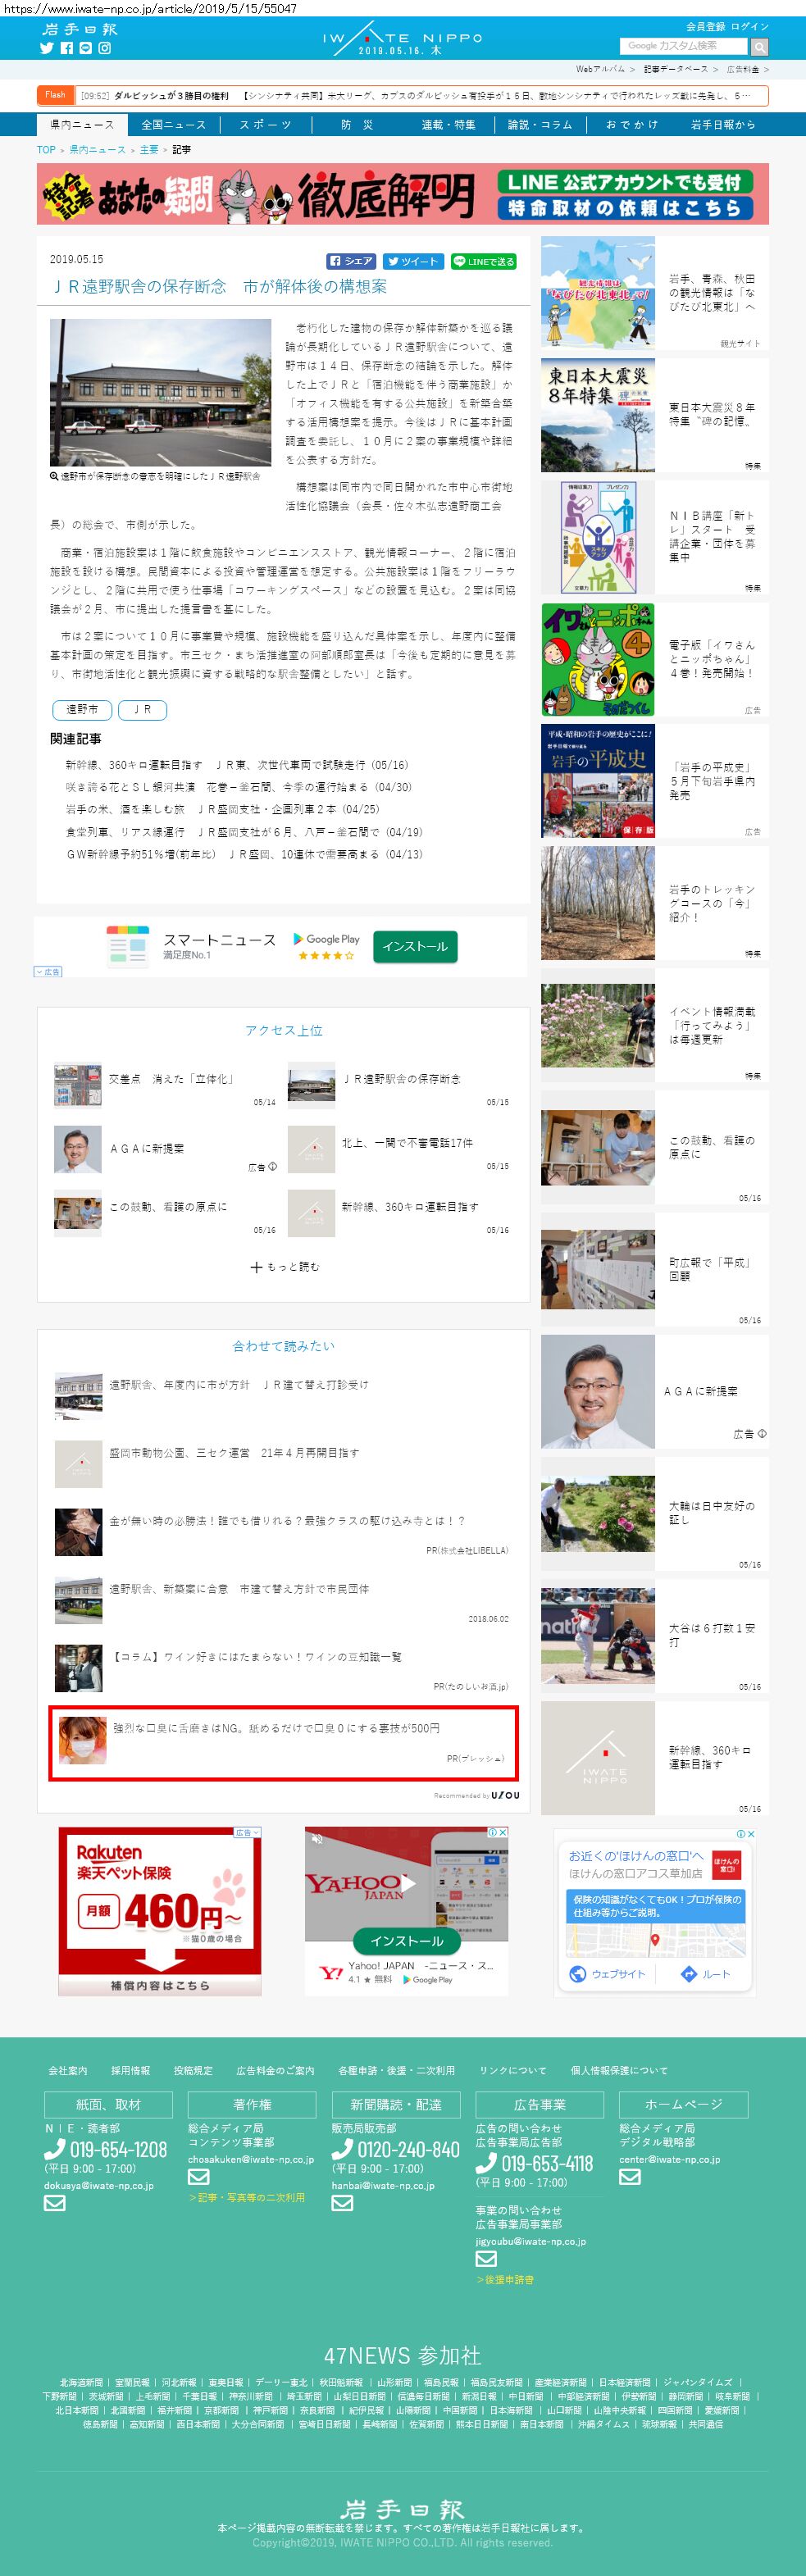806x2576 pixels.
Task: Click mail icon under center@iwate-np.co.jp
Action: click(x=630, y=2177)
